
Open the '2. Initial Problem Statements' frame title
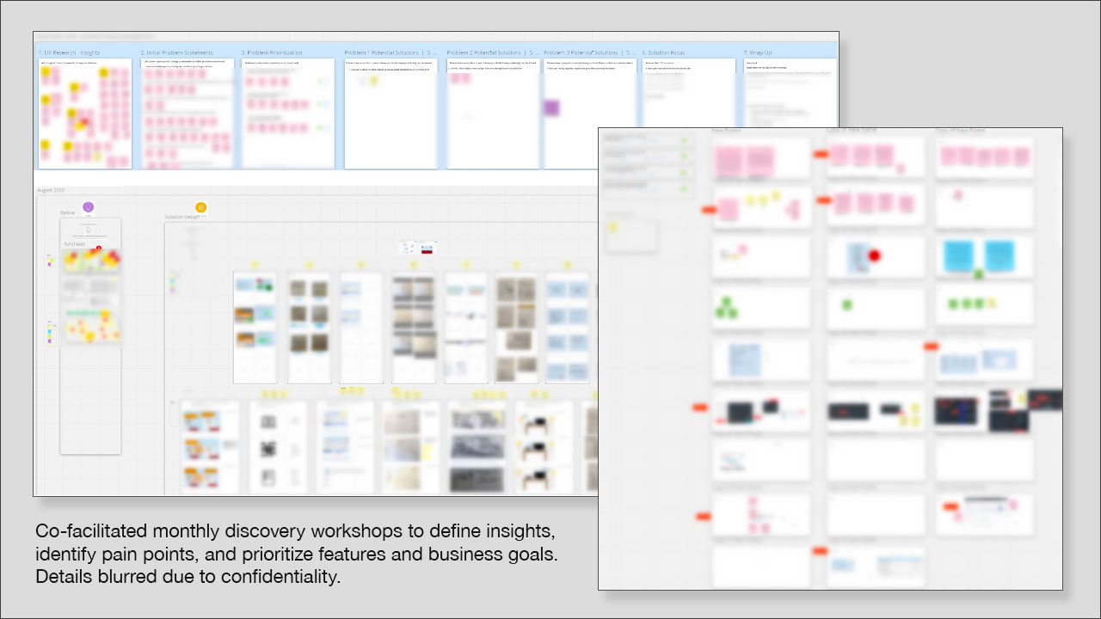(x=177, y=52)
